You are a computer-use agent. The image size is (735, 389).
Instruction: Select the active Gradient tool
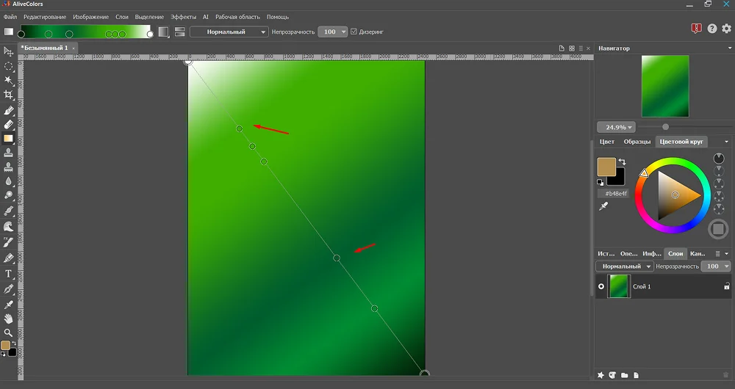pyautogui.click(x=8, y=139)
